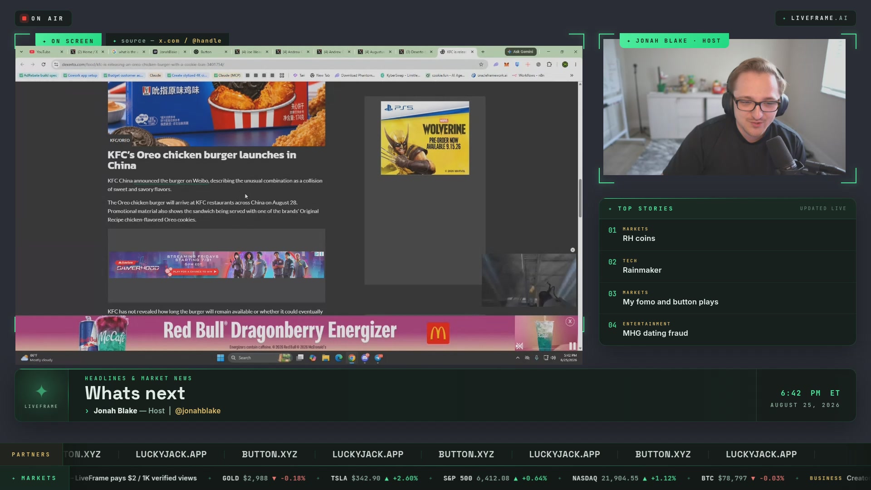The height and width of the screenshot is (490, 871).
Task: Click the page vertical scrollbar thumb
Action: pos(580,198)
